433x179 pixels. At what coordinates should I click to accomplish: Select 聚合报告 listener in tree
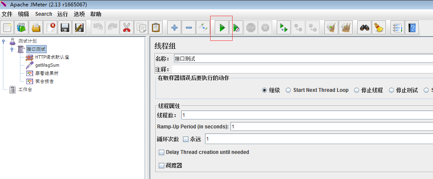click(x=45, y=81)
